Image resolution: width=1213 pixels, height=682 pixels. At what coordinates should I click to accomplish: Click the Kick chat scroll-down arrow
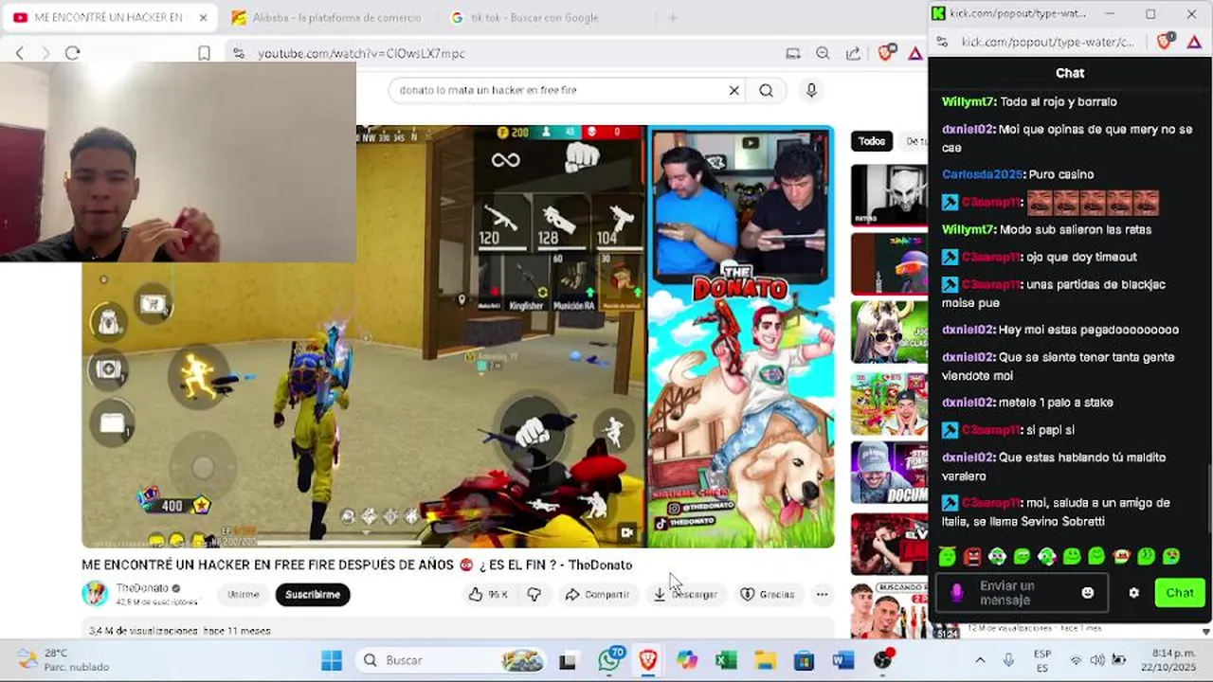(1205, 632)
